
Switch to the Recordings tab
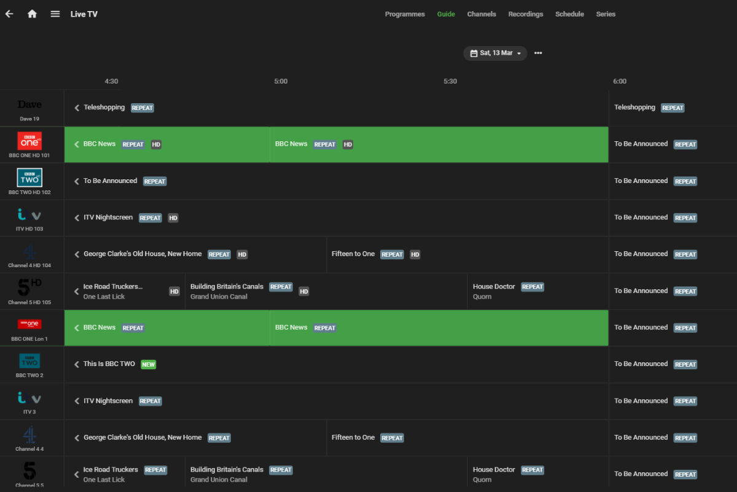click(x=526, y=14)
